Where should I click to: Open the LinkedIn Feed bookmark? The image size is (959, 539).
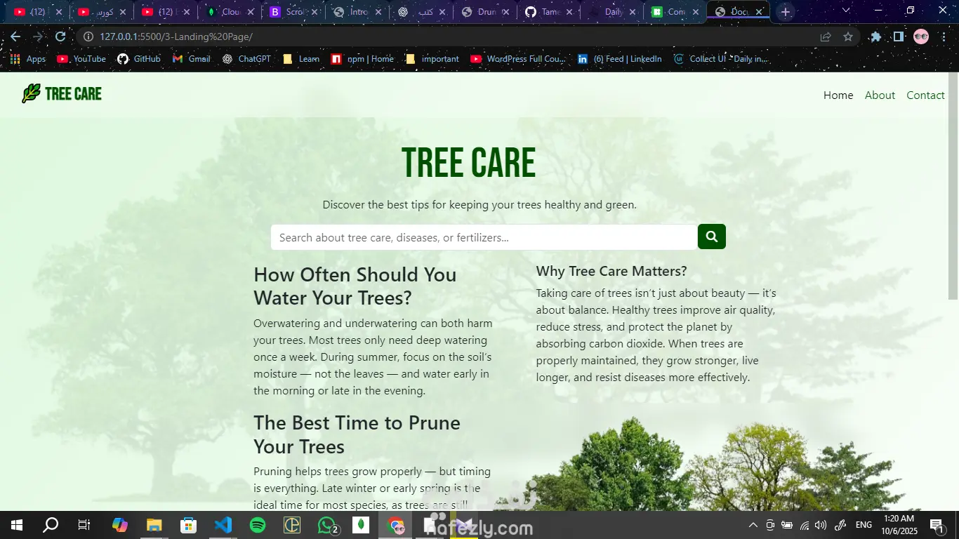620,59
